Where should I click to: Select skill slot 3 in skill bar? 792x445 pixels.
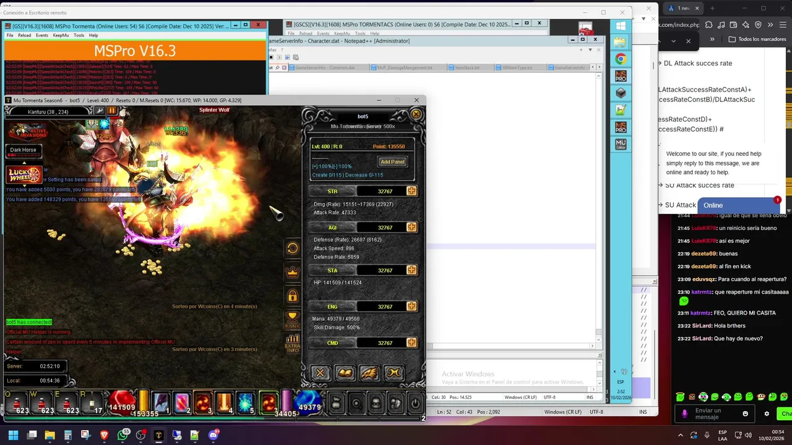(x=203, y=403)
